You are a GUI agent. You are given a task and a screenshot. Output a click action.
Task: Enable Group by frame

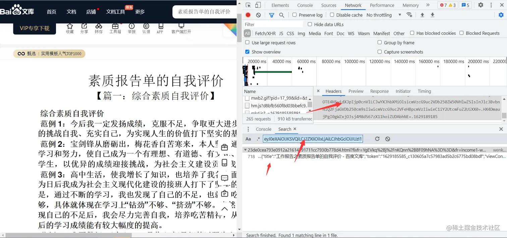[x=380, y=42]
